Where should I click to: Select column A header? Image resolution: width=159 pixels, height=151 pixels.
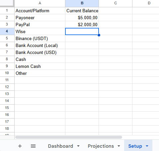(x=40, y=3)
